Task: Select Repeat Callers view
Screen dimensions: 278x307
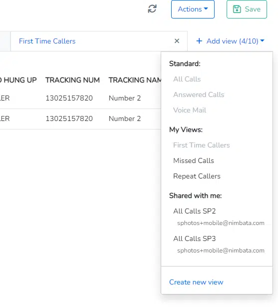Action: click(x=197, y=176)
